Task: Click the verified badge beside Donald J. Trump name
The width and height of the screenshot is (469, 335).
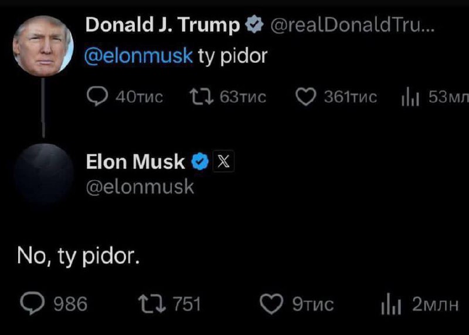Action: [x=253, y=25]
